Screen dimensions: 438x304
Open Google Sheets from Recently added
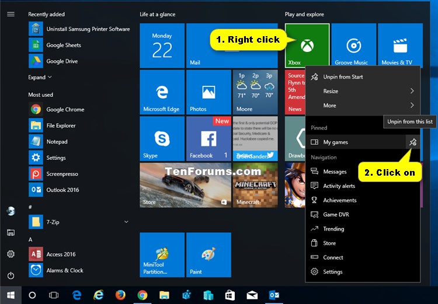(x=79, y=45)
